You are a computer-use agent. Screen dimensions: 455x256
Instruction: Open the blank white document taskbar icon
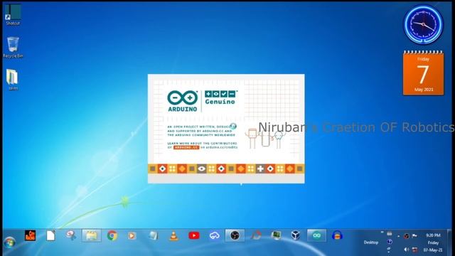(50, 235)
